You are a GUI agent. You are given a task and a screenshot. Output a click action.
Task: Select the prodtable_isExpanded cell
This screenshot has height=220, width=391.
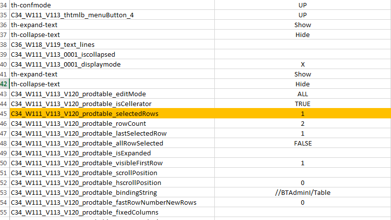112,153
